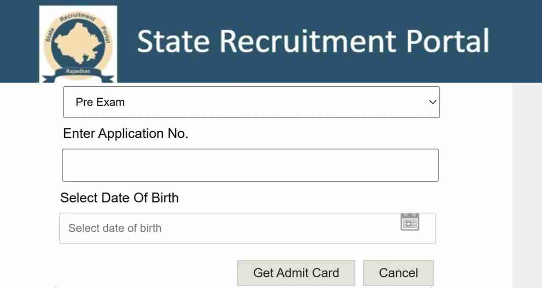Focus the Select date of birth field
The height and width of the screenshot is (288, 542).
[x=248, y=228]
